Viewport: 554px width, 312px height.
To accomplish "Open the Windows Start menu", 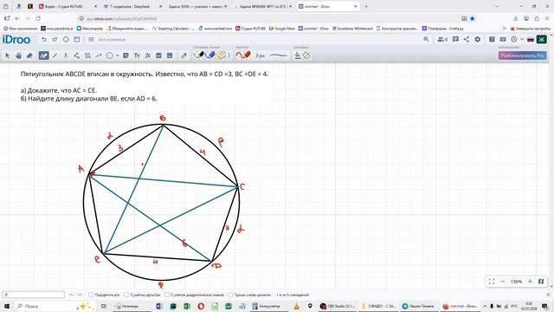I will tap(6, 306).
